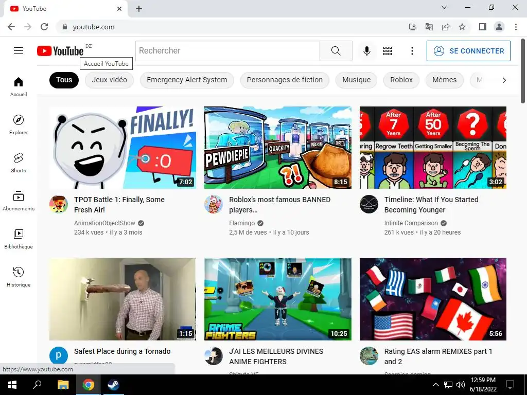The height and width of the screenshot is (395, 527).
Task: Go to Accueil in sidebar
Action: pyautogui.click(x=19, y=86)
